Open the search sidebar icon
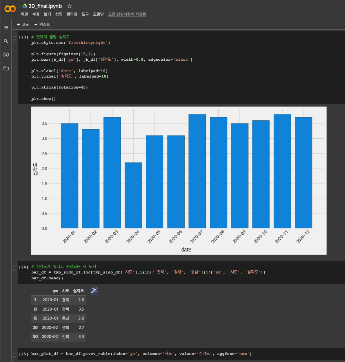The height and width of the screenshot is (362, 345). pos(6,41)
